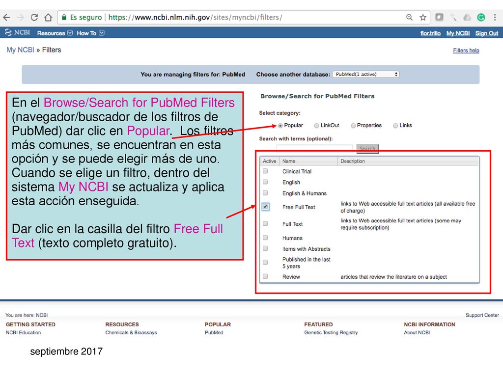Open the Support Center link

tap(482, 316)
